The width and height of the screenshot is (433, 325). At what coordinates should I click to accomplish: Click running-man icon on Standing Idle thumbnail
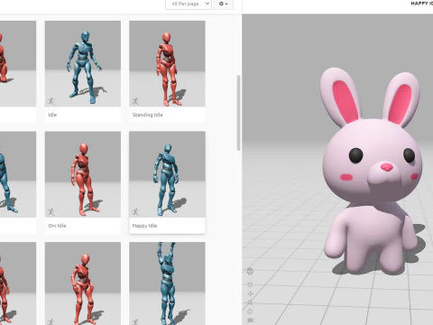tap(135, 101)
